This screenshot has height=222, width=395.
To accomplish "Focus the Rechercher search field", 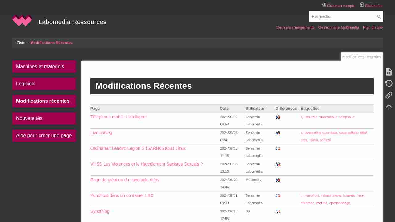I will [342, 17].
